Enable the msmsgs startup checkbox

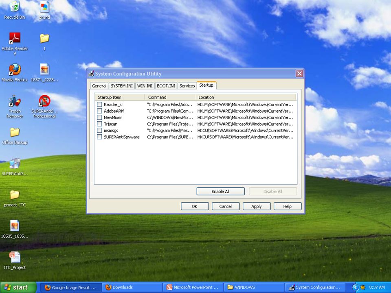(99, 130)
